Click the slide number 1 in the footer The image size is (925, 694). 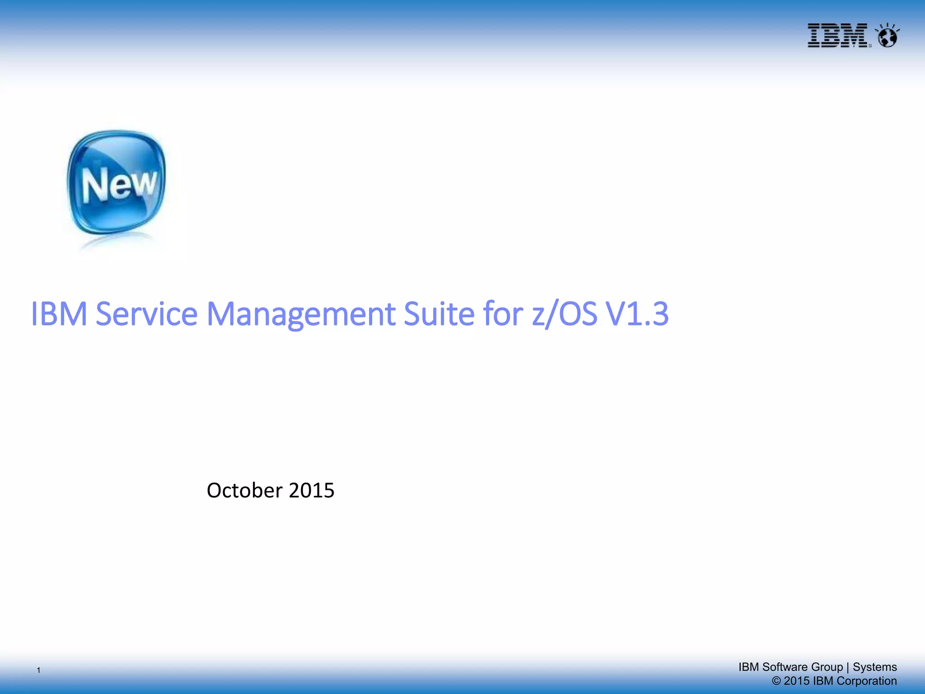click(x=39, y=670)
